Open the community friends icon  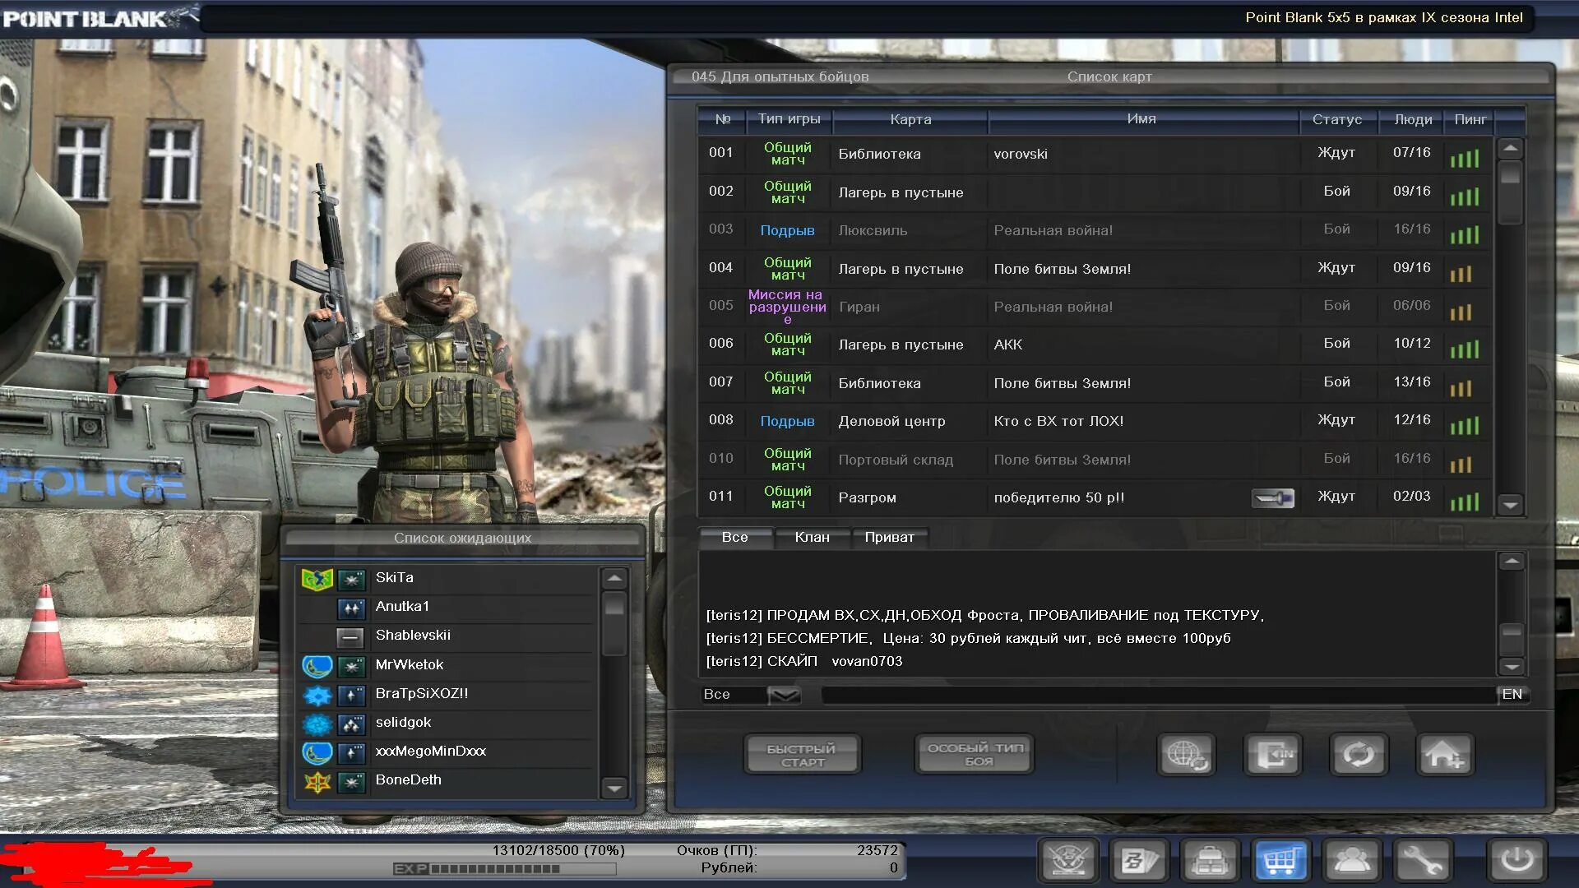(1351, 861)
